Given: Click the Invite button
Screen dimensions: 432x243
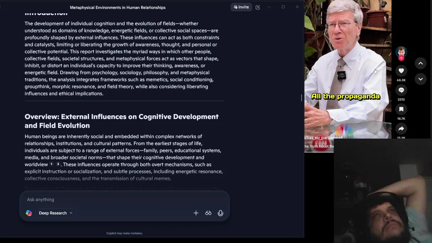Looking at the screenshot, I should pyautogui.click(x=241, y=7).
